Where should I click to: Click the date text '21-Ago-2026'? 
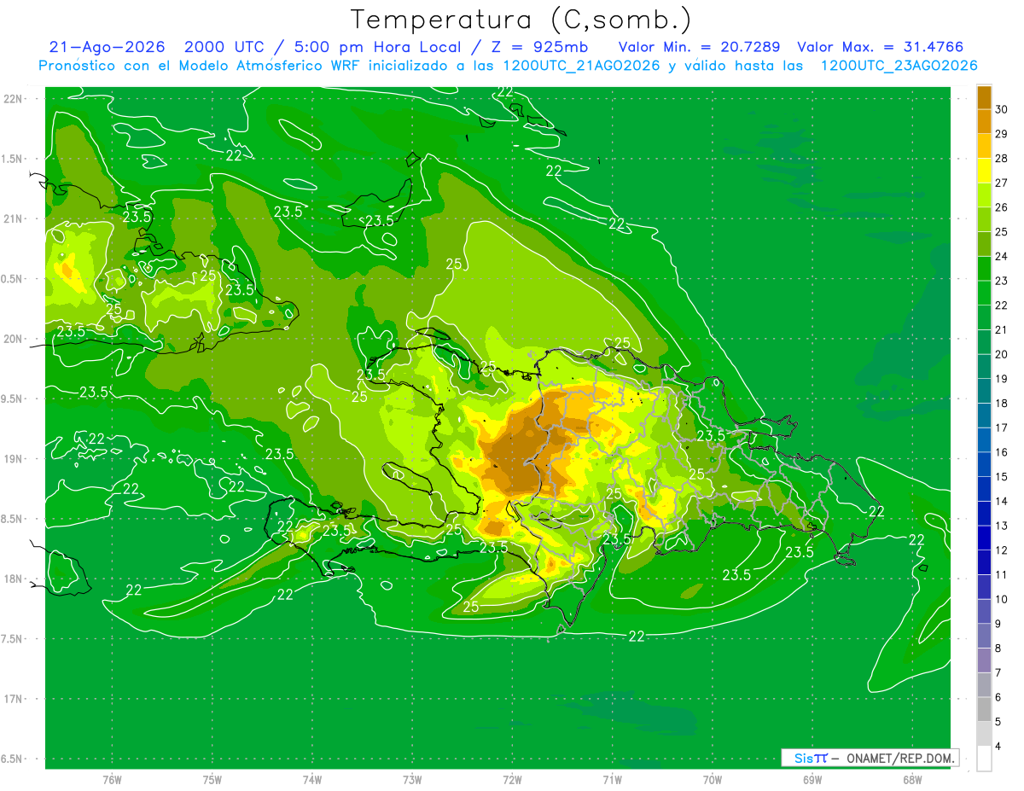point(107,47)
